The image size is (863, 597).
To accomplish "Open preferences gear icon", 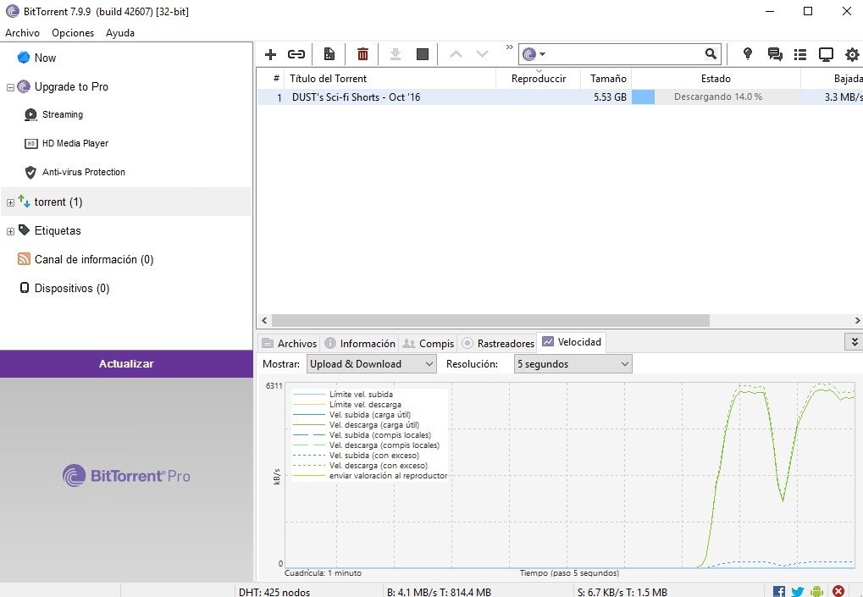I will pos(852,54).
